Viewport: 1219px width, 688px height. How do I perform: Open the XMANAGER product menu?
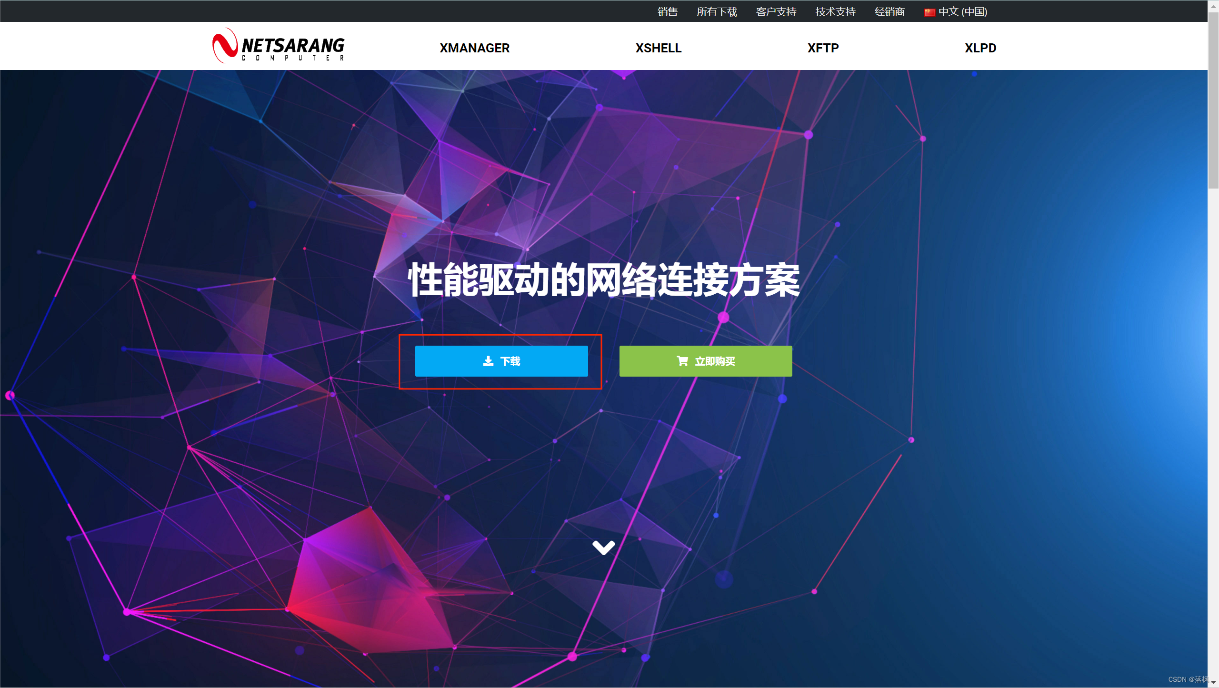coord(474,48)
